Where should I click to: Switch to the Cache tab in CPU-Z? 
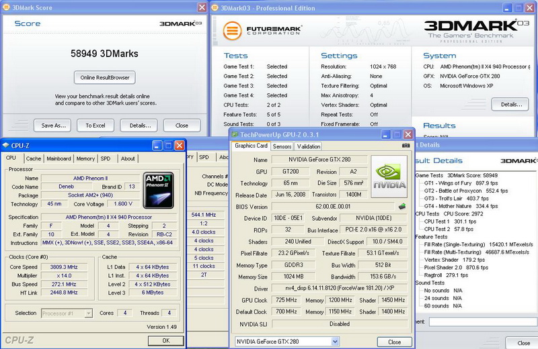[33, 158]
